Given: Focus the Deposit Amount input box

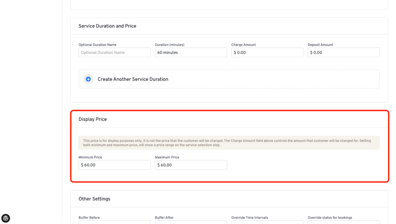Looking at the screenshot, I should [x=343, y=53].
